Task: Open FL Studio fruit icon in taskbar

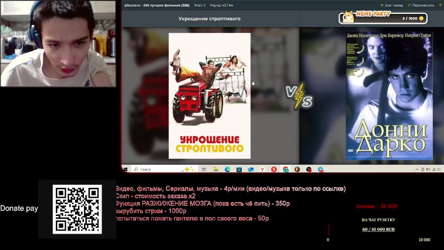Action: (297, 169)
